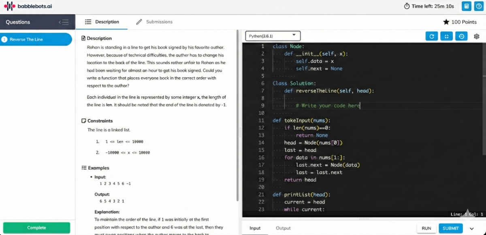Click the '100 Points' label
Viewport: 486px width, 235px height.
[x=464, y=22]
